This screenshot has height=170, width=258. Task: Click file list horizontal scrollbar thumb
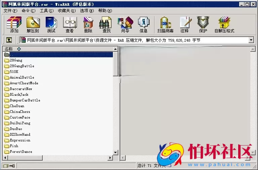pyautogui.click(x=25, y=158)
